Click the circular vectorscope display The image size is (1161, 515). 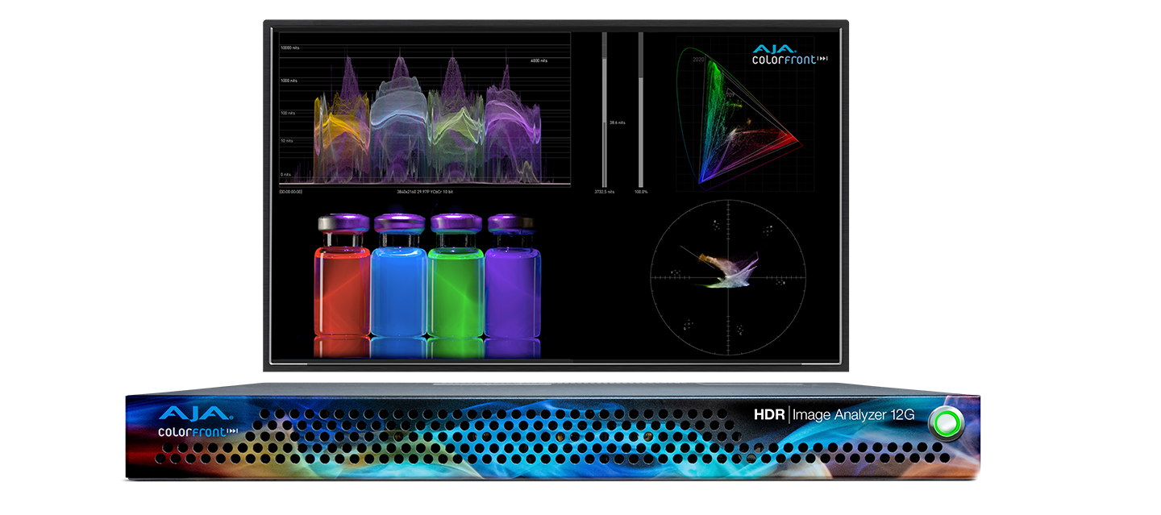[728, 276]
